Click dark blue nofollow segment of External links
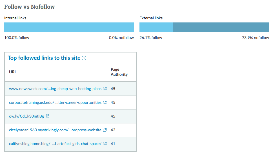Screen dimensions: 273x156 pyautogui.click(x=221, y=27)
